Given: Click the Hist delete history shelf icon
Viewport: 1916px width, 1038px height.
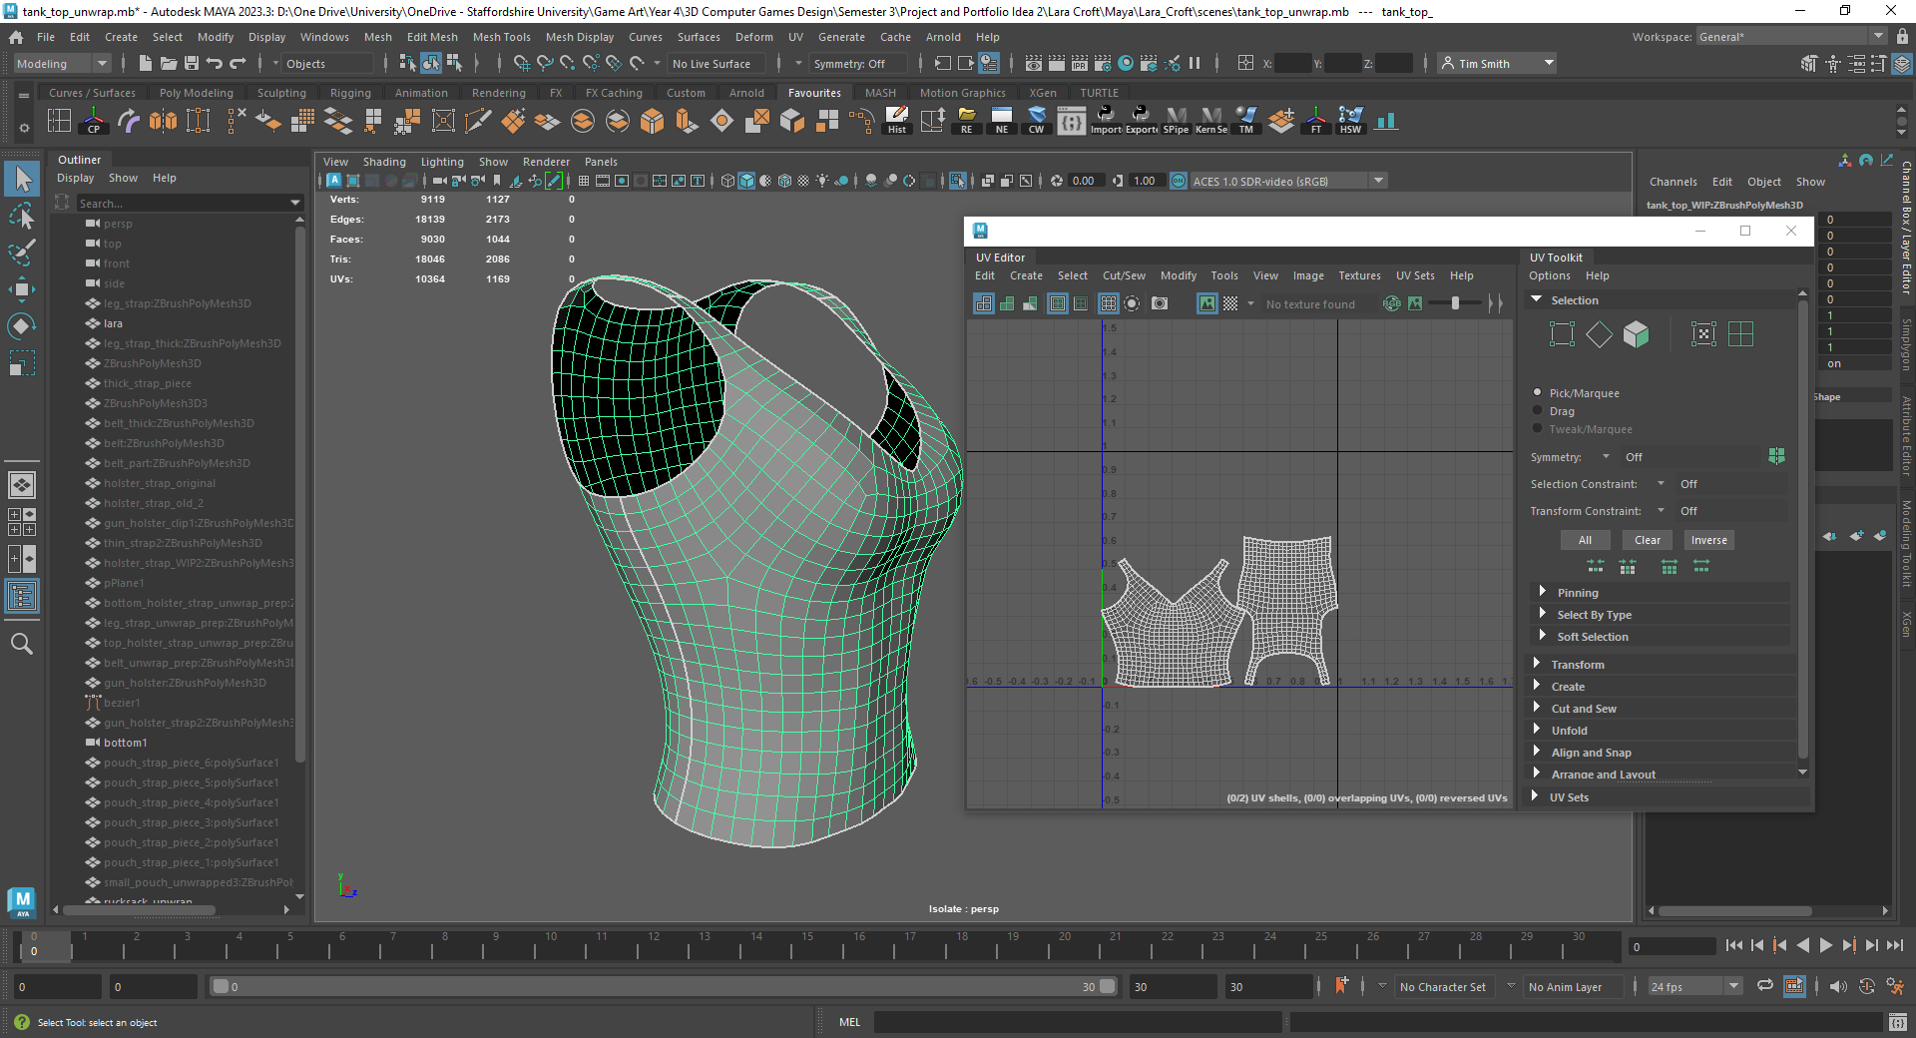Looking at the screenshot, I should tap(897, 121).
